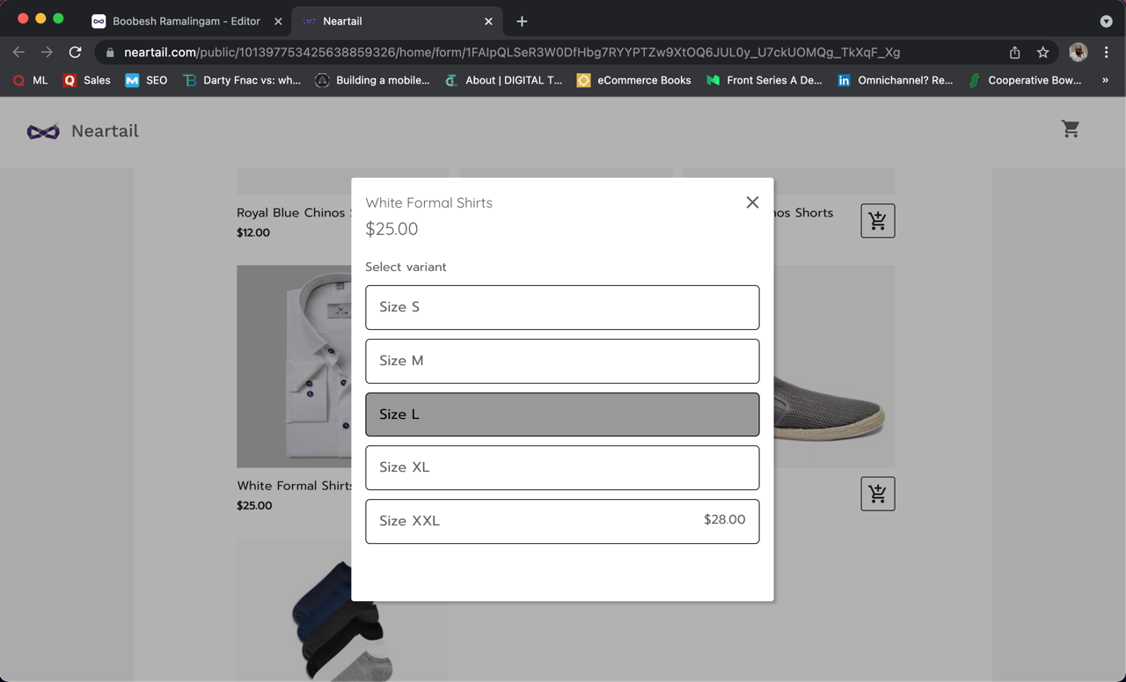The height and width of the screenshot is (682, 1126).
Task: Select the Size S variant
Action: [562, 307]
